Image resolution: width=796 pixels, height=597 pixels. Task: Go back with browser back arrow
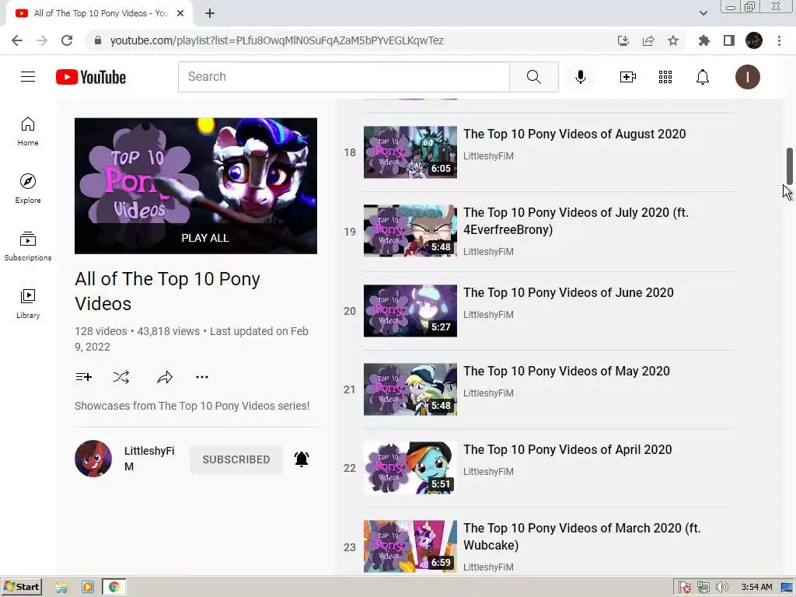(x=17, y=40)
